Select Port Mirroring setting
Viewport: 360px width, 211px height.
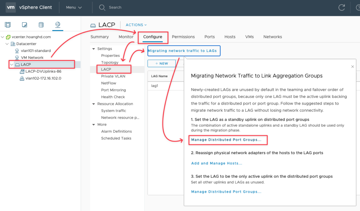point(114,90)
